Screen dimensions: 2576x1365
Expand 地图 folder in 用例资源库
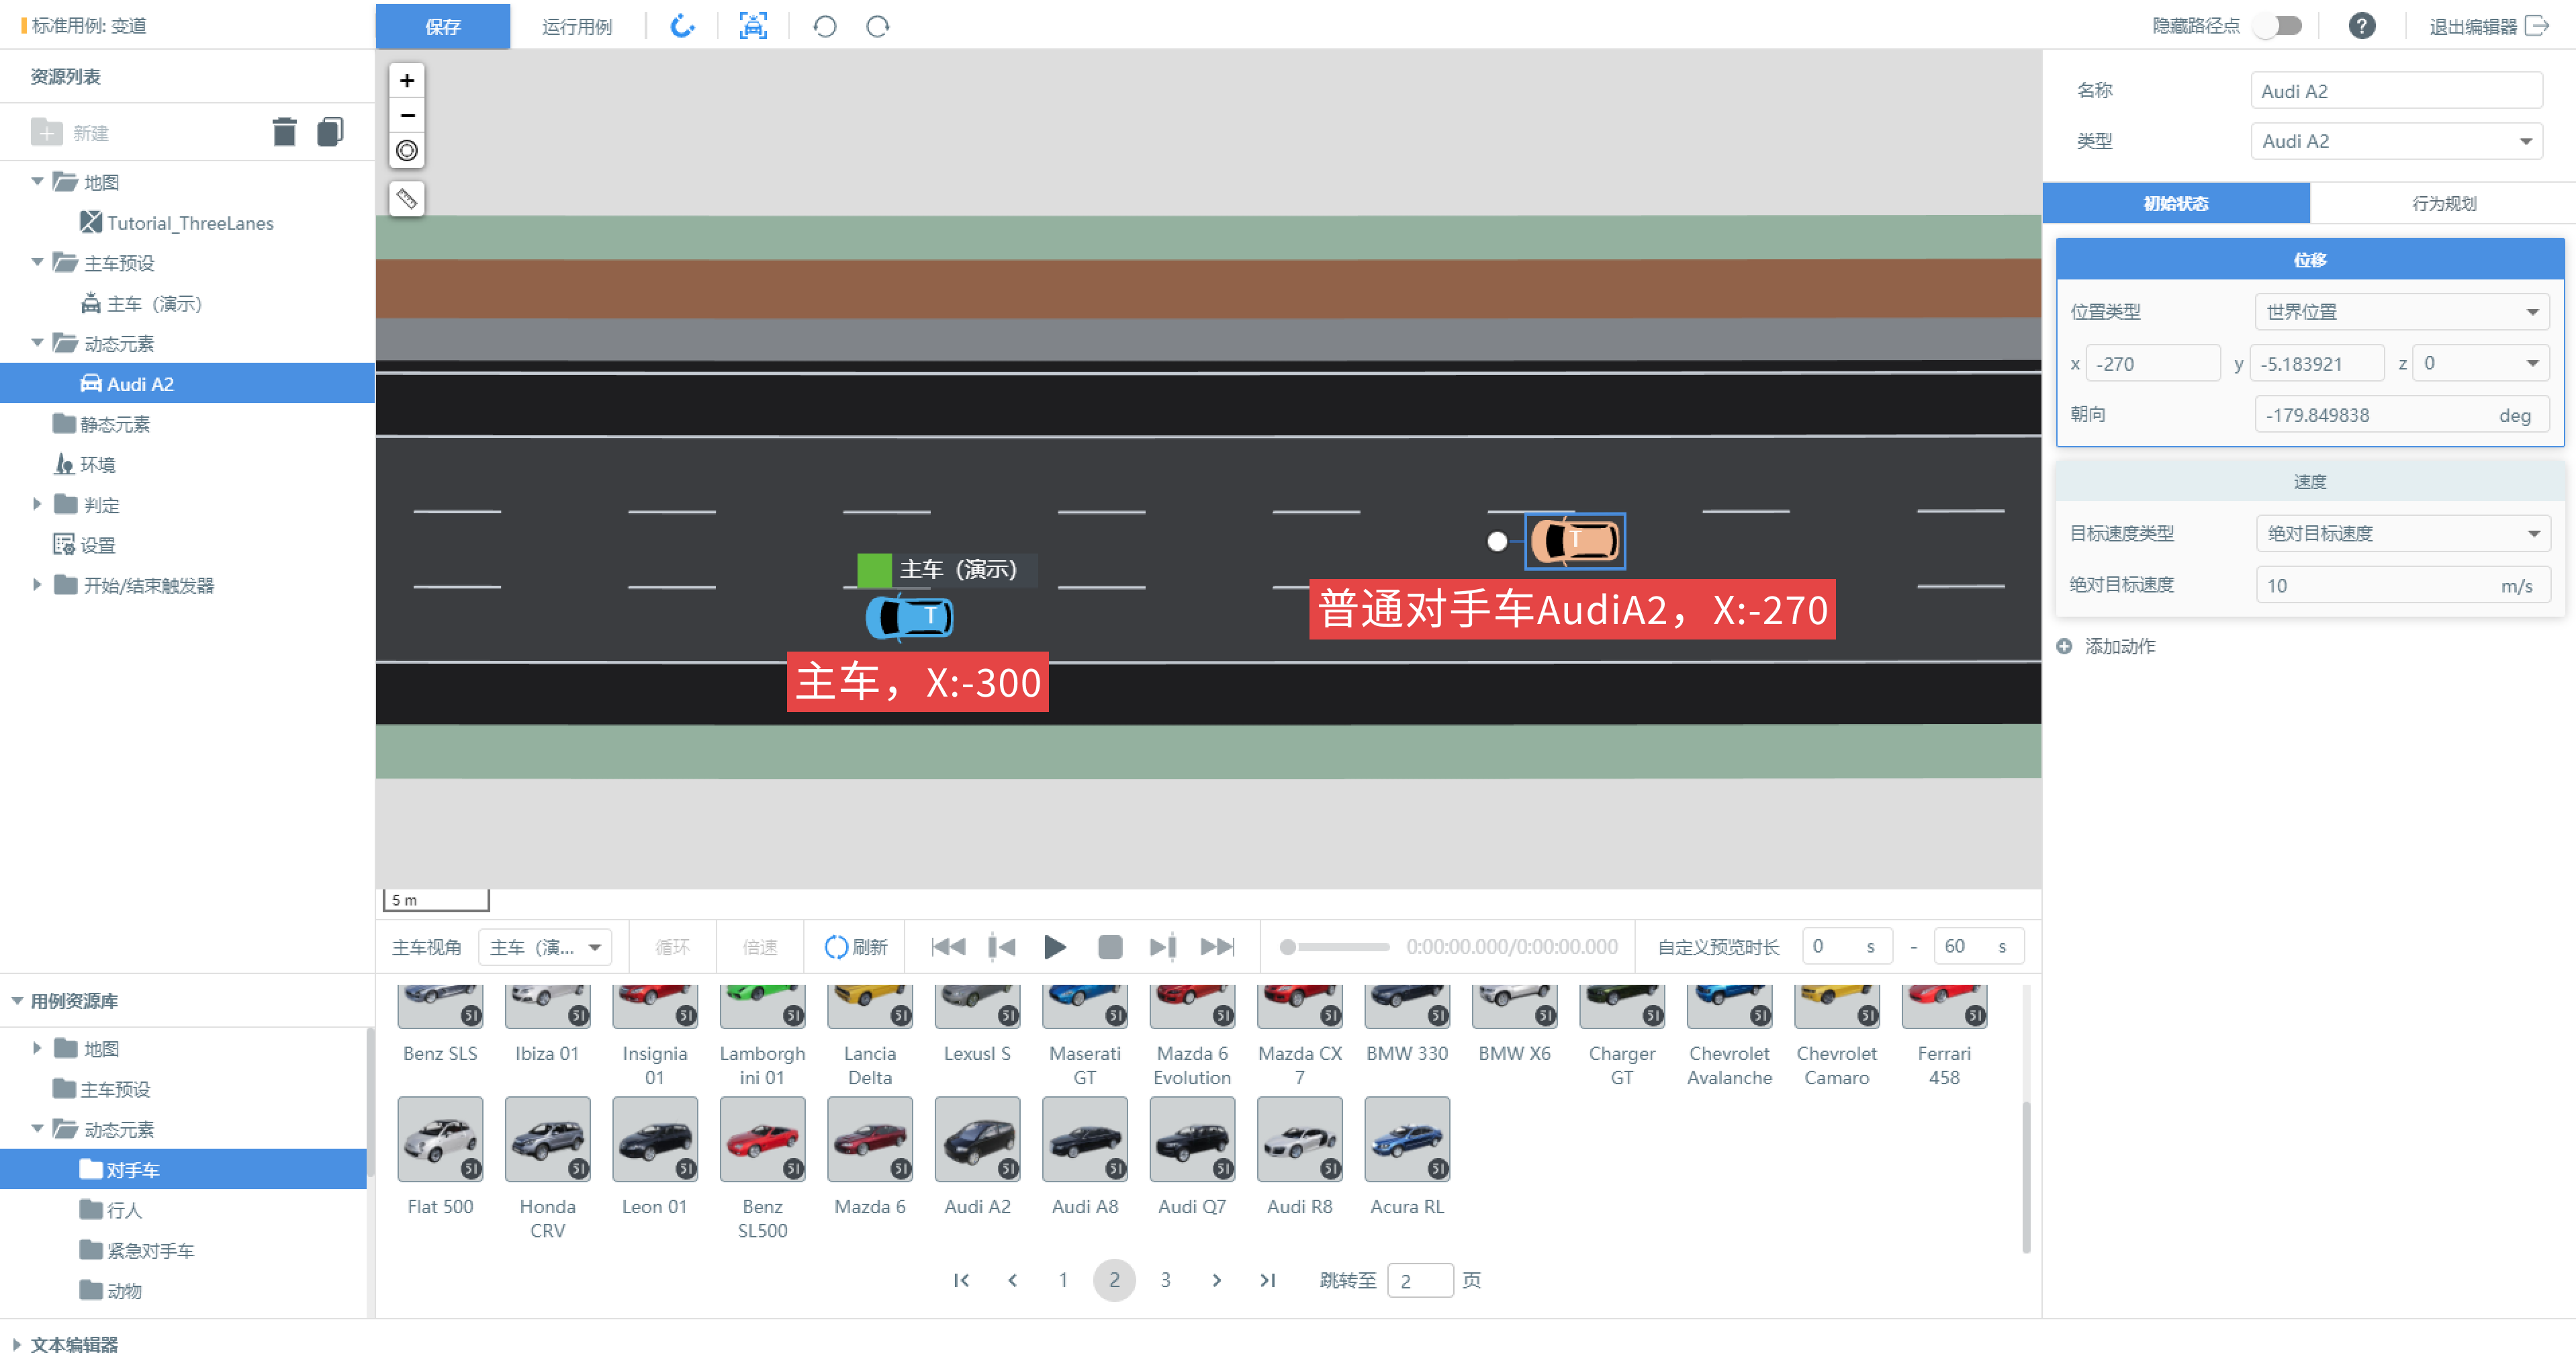[x=37, y=1048]
